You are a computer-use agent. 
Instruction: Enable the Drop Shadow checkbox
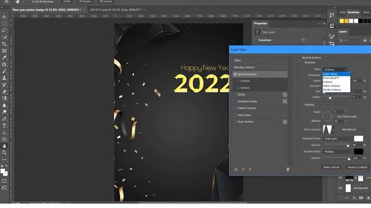235,122
